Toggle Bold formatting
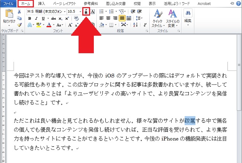 (x=30, y=18)
